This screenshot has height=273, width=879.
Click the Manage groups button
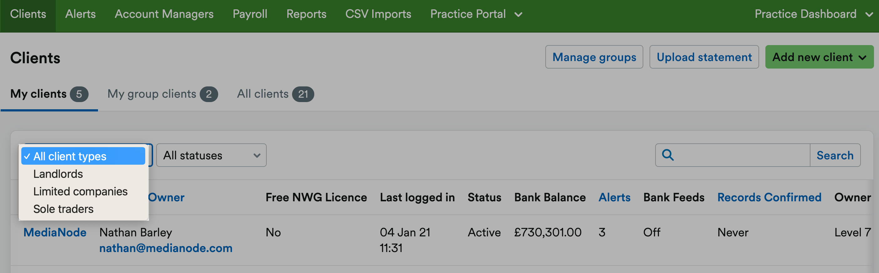coord(594,57)
